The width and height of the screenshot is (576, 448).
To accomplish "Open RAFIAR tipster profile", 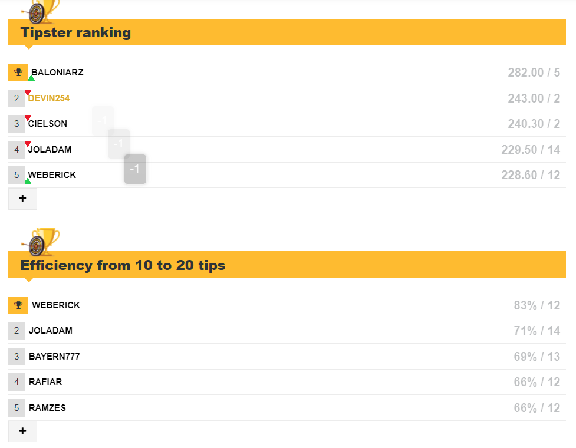I will (45, 382).
